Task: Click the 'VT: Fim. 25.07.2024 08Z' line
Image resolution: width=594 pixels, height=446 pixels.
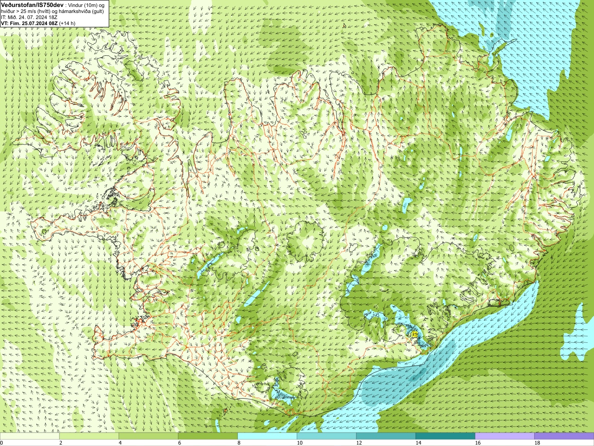Action: (30, 23)
